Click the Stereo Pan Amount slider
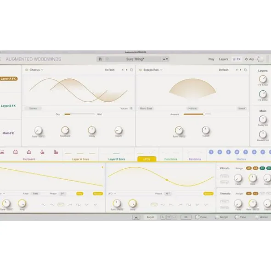This screenshot has width=271, height=271. pos(197,114)
